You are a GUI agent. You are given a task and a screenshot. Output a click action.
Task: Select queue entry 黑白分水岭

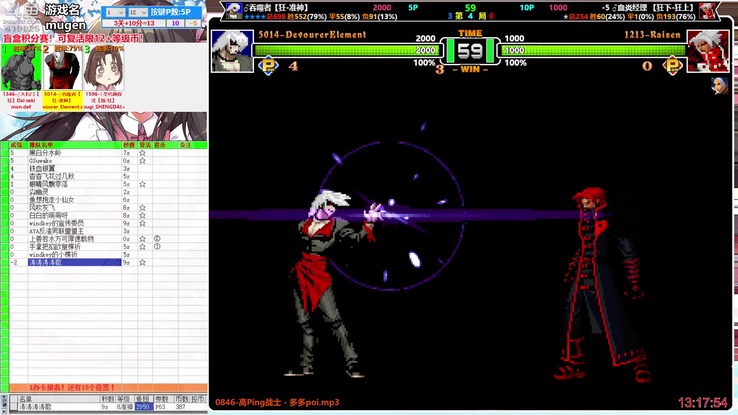75,153
